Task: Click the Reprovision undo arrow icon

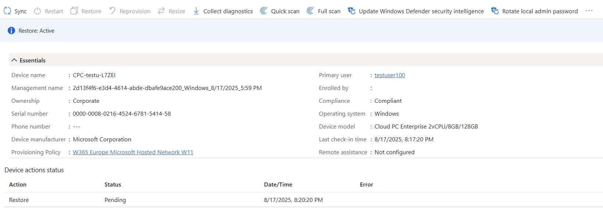Action: [112, 11]
